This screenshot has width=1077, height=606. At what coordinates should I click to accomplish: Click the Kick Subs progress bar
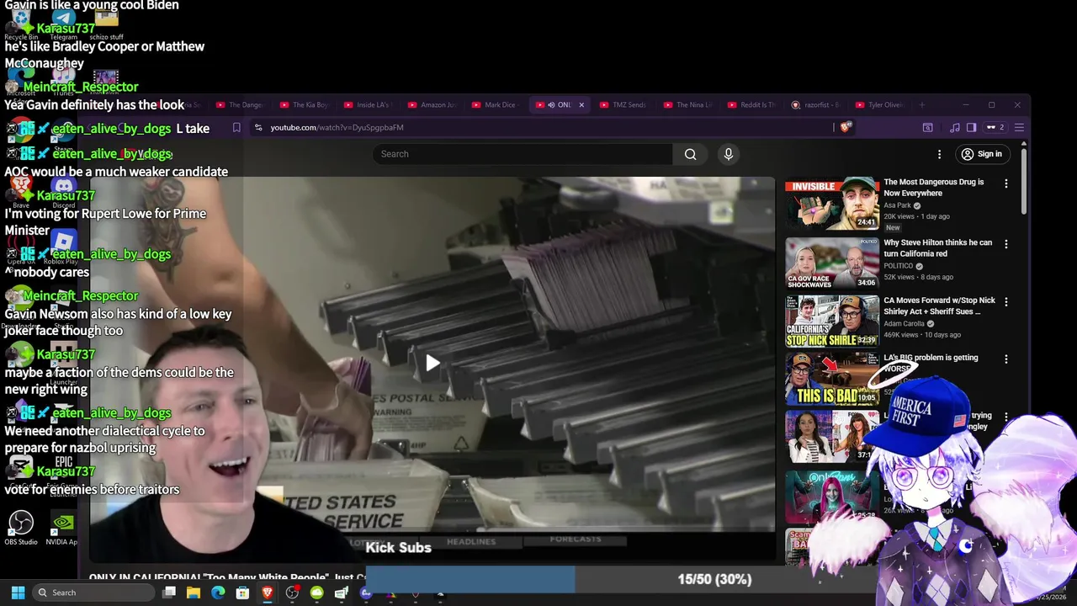(622, 579)
